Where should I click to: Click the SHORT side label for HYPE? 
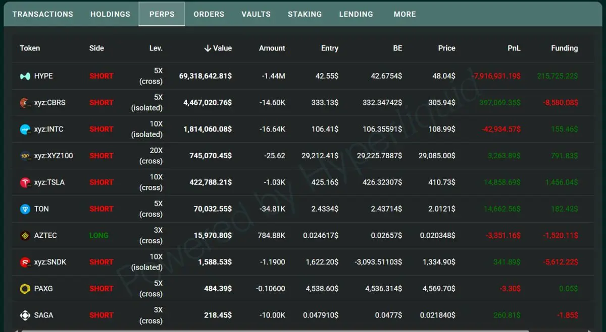click(x=102, y=76)
